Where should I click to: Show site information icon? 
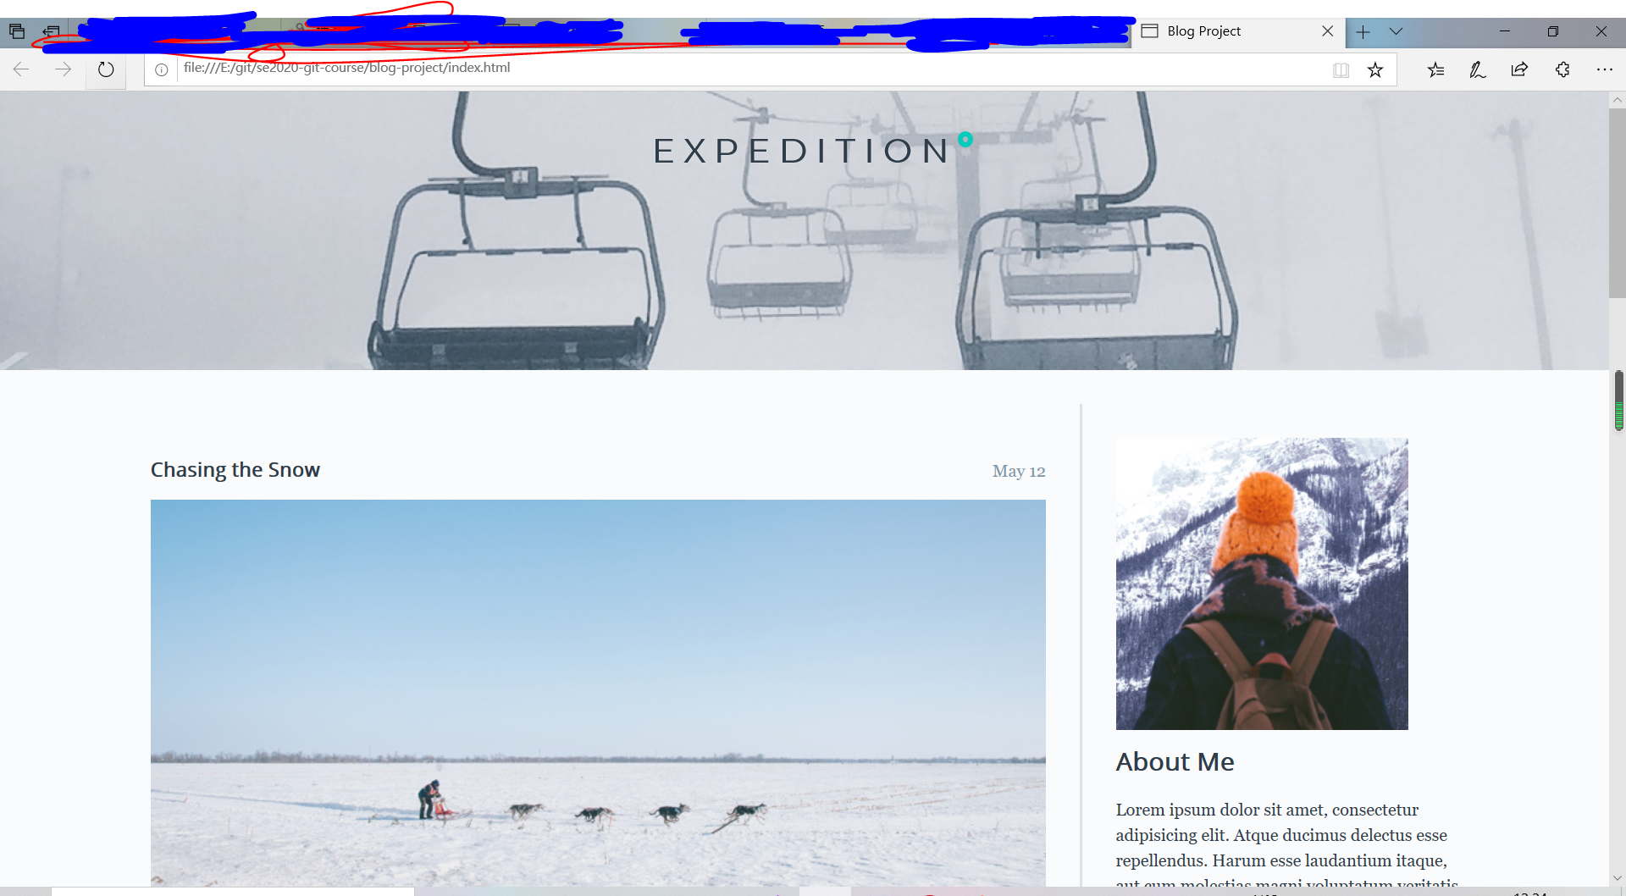pos(162,70)
